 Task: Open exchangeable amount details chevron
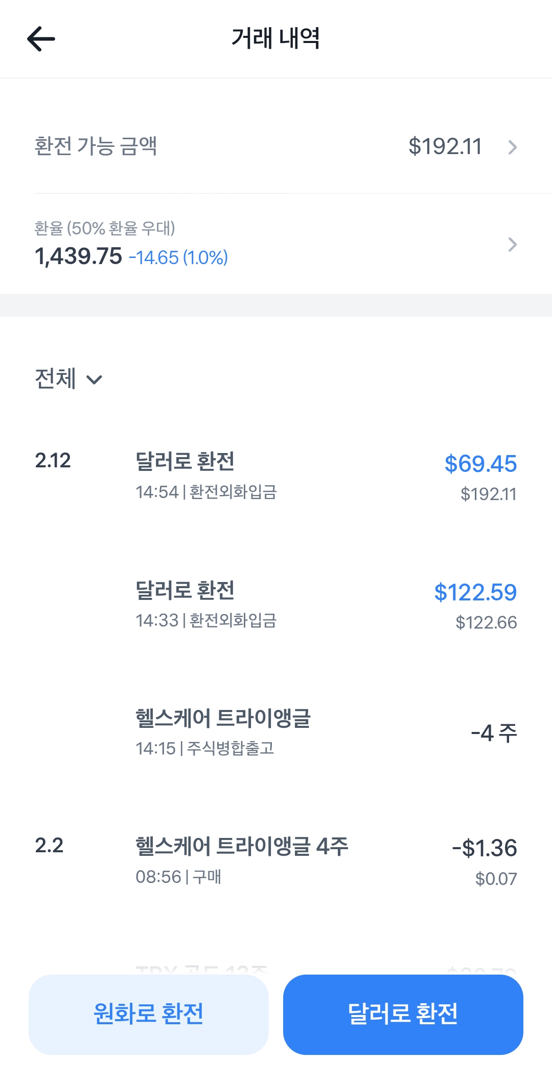[512, 147]
